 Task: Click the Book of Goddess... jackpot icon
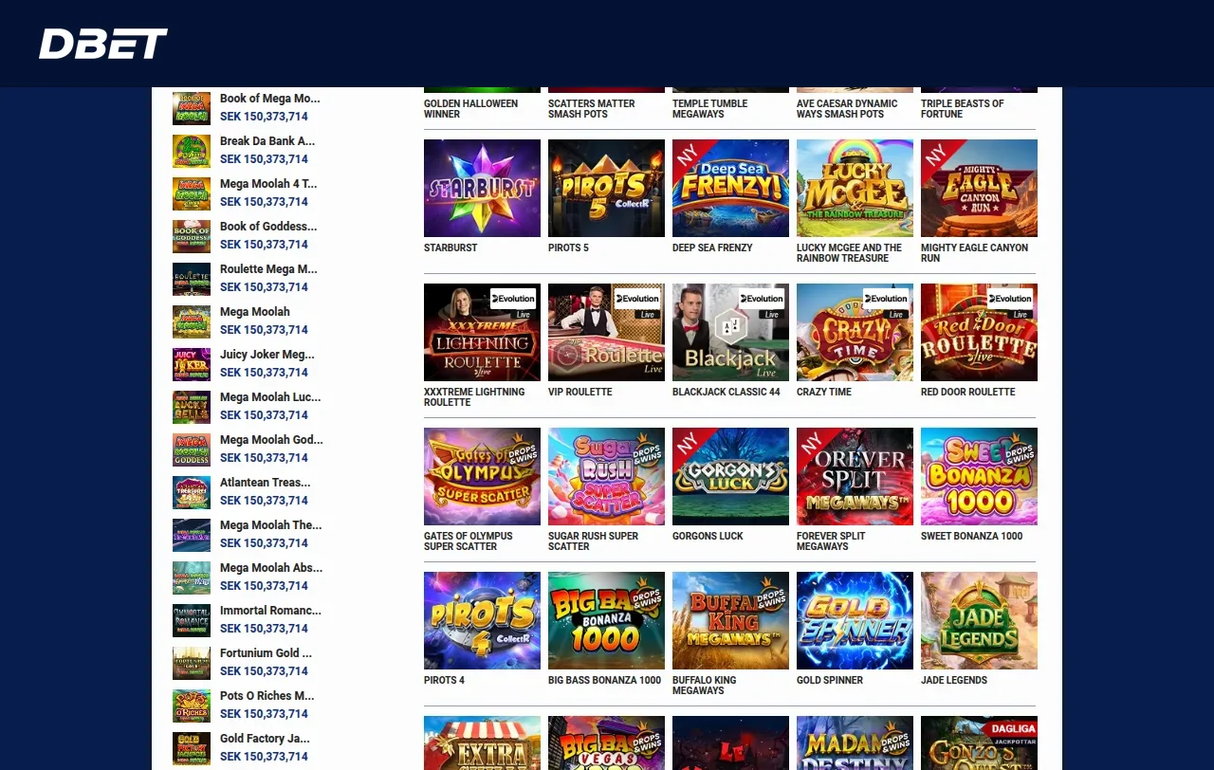[x=192, y=236]
